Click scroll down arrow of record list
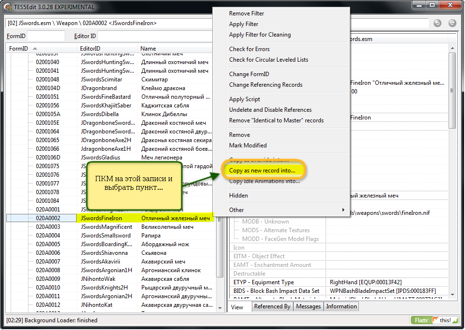The height and width of the screenshot is (330, 465). [x=220, y=308]
